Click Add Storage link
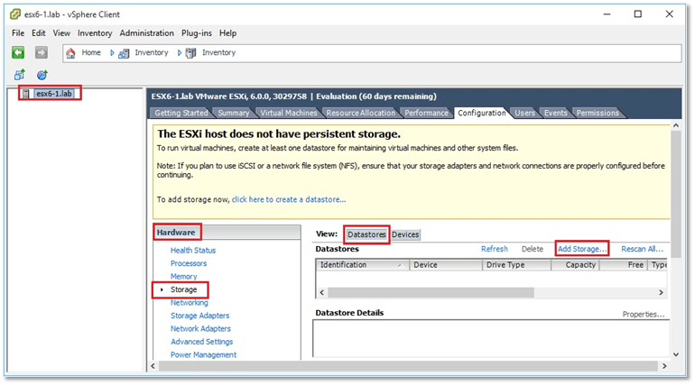695x385 pixels. (582, 249)
